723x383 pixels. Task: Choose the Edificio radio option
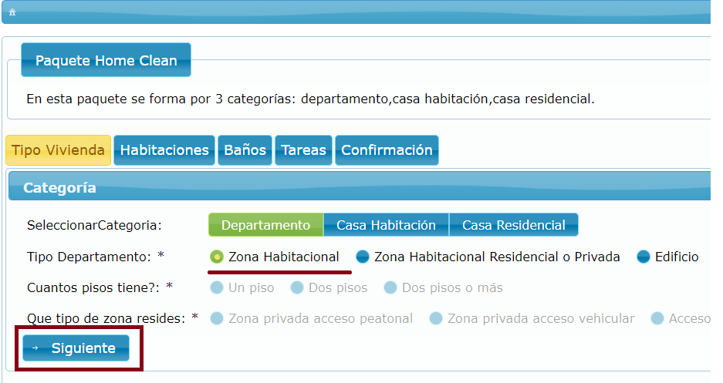pos(644,257)
